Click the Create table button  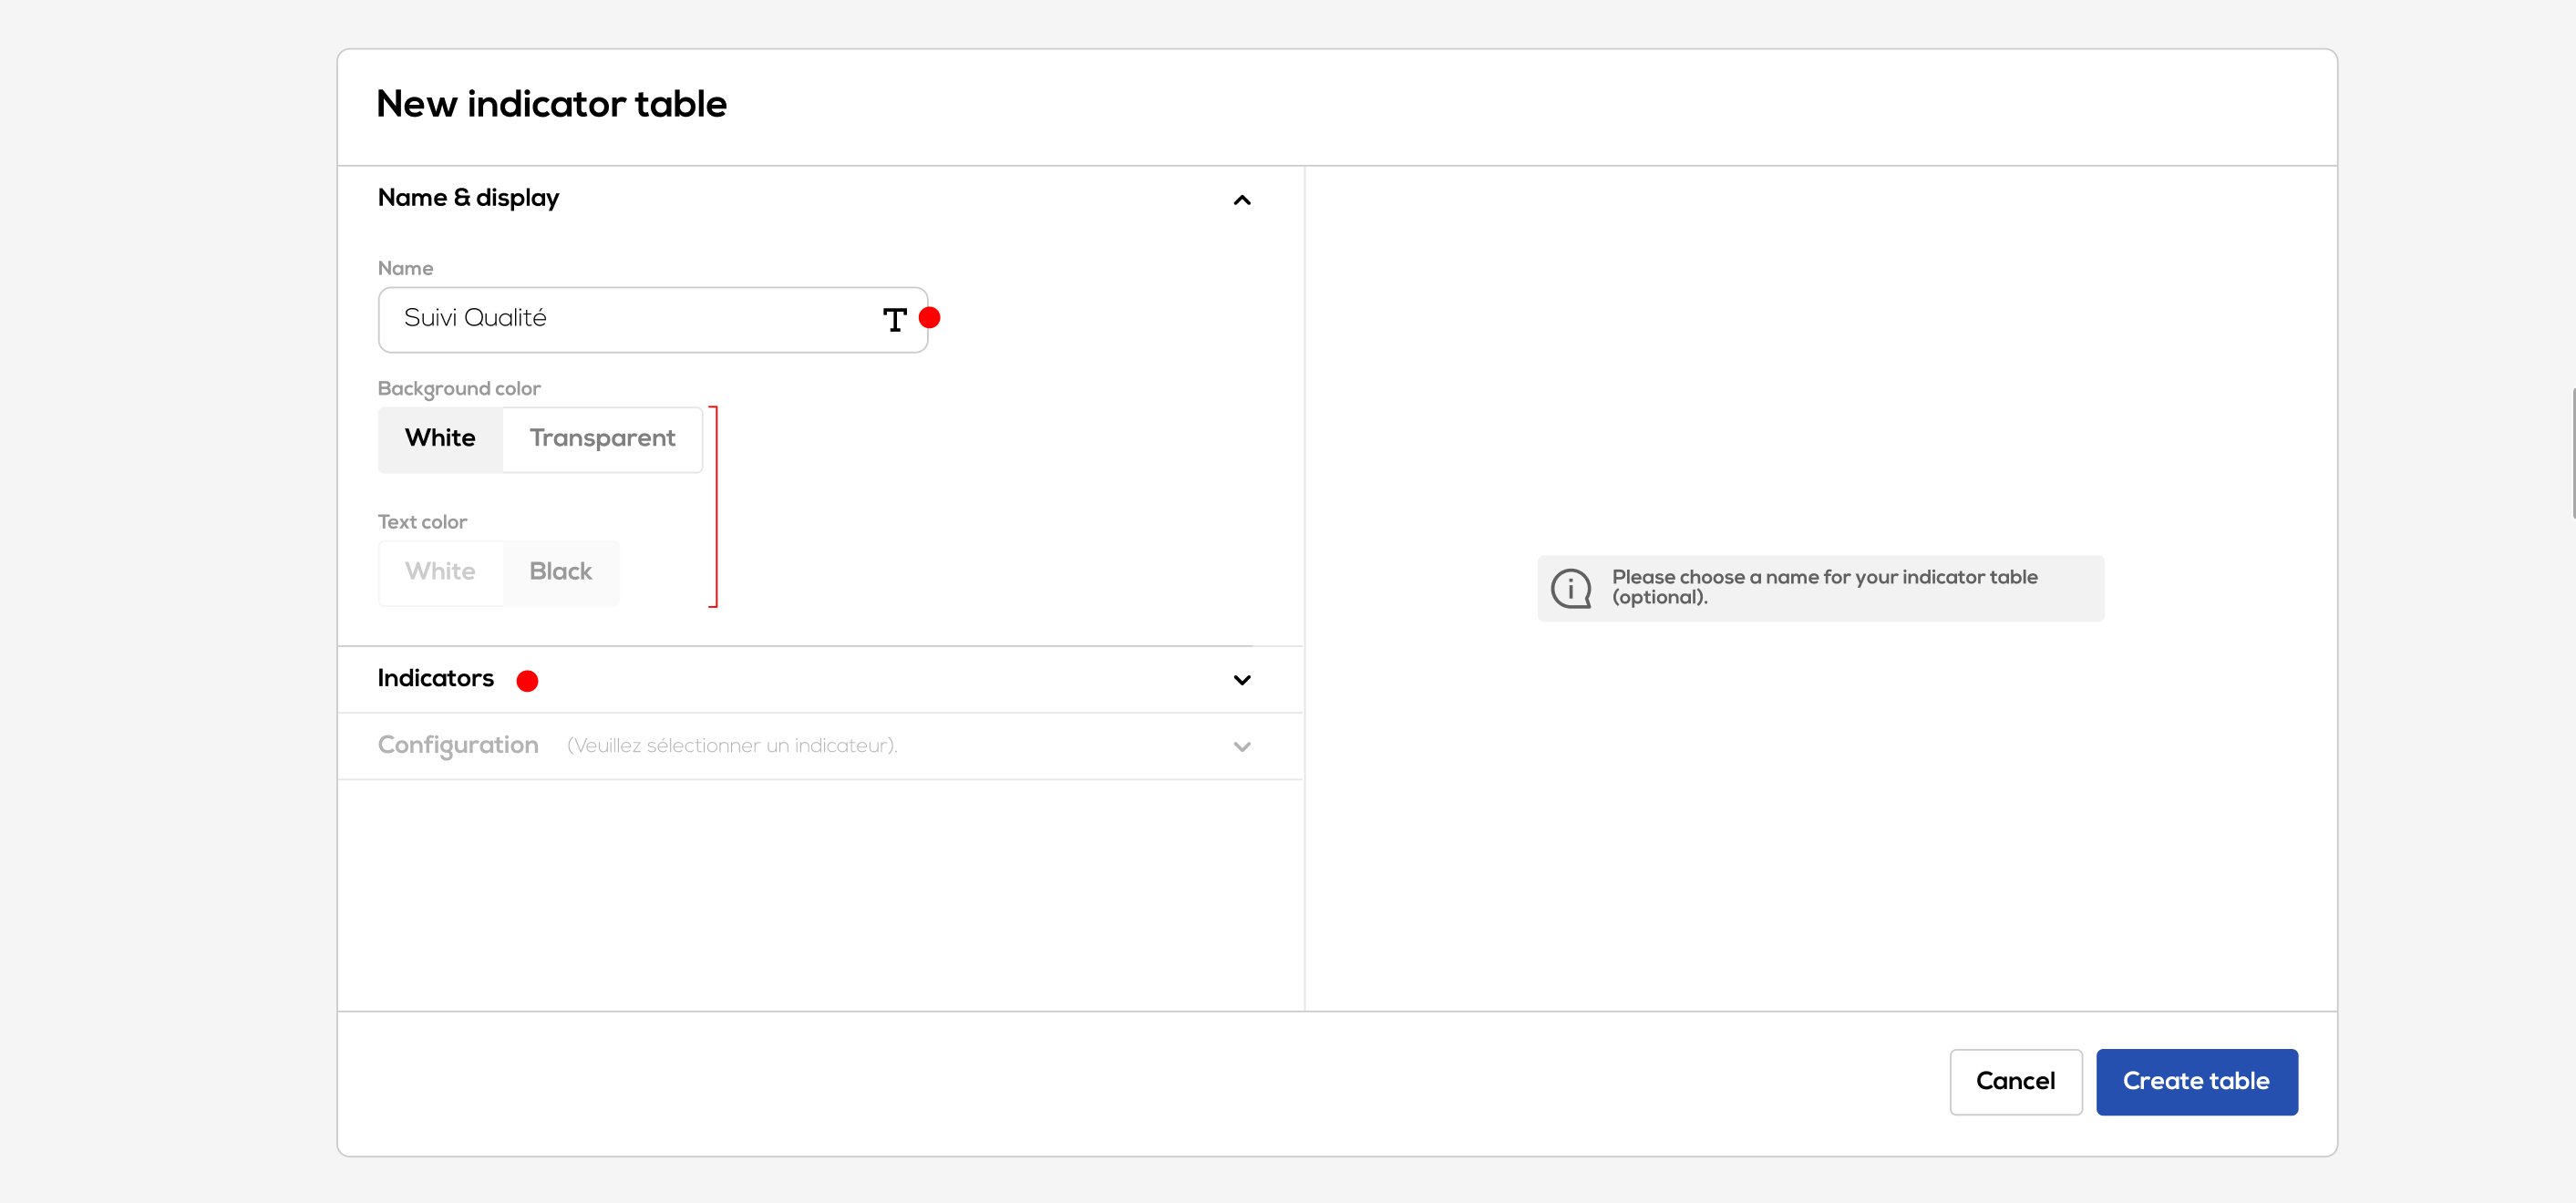(2195, 1081)
